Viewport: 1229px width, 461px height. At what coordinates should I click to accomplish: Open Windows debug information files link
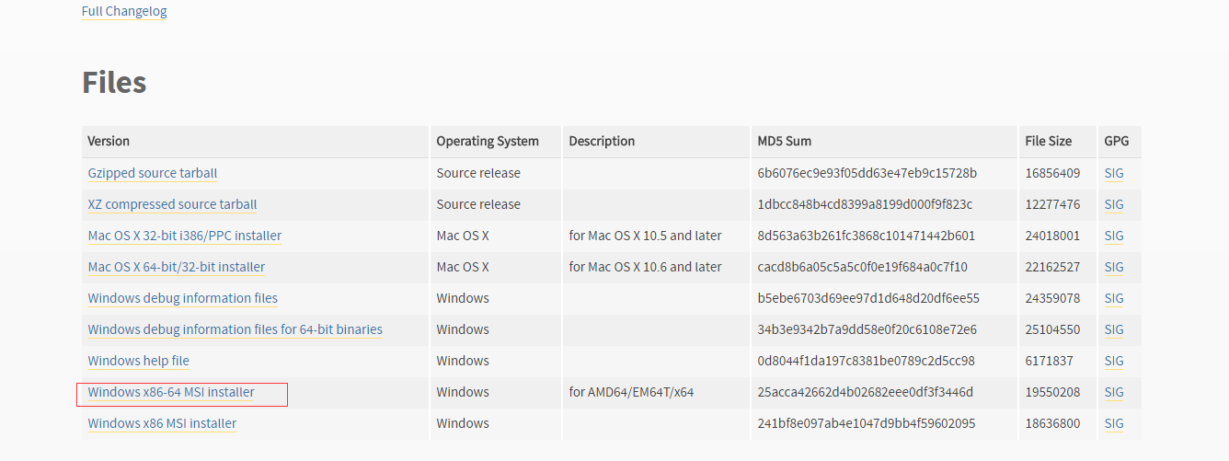183,298
